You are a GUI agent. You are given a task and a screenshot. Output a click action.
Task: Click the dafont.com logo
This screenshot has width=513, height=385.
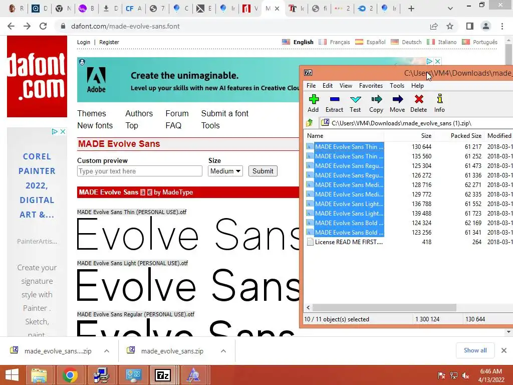tap(37, 76)
